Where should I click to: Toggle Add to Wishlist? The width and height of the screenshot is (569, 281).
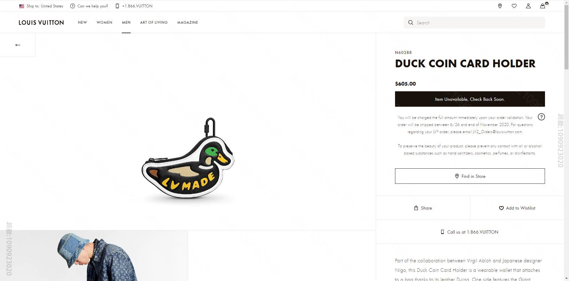[x=517, y=208]
